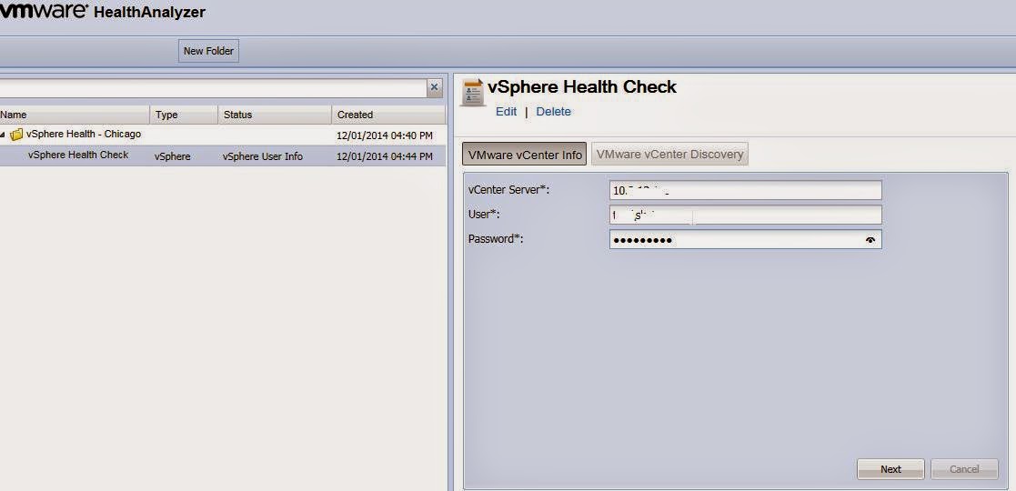Select the vSphere Health Check row
The height and width of the screenshot is (491, 1016).
pos(222,155)
